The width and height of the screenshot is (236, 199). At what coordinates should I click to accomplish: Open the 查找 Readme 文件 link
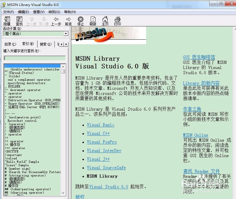click(201, 171)
